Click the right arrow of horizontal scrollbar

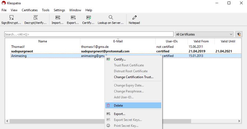pyautogui.click(x=239, y=121)
